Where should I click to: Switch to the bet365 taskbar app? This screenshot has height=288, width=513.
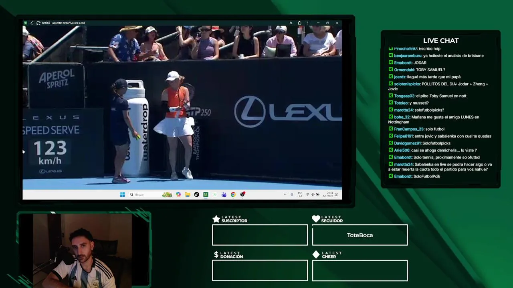pos(206,194)
